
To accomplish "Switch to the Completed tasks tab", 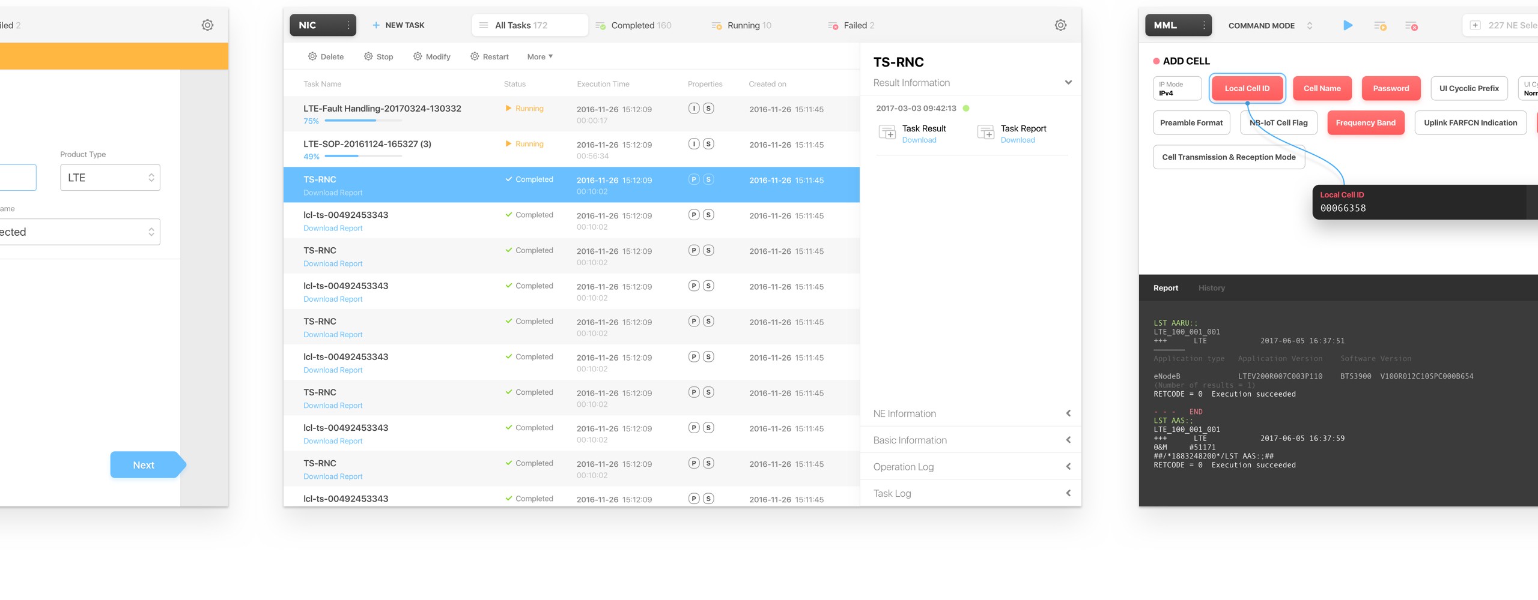I will click(633, 25).
